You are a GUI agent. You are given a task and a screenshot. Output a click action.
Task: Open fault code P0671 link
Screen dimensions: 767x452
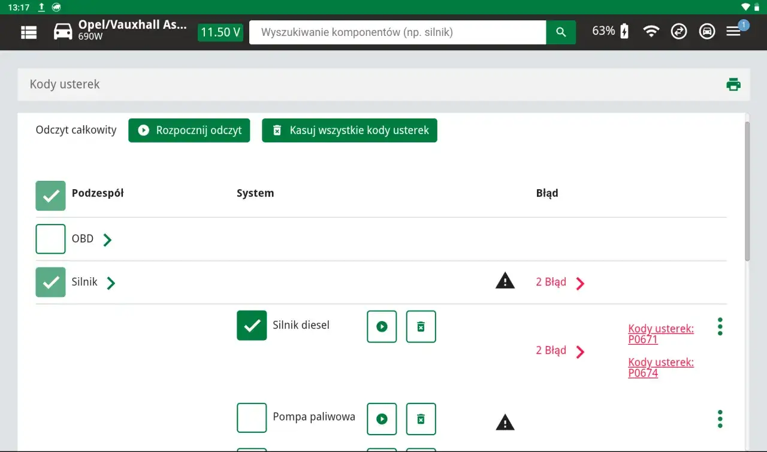click(x=661, y=334)
